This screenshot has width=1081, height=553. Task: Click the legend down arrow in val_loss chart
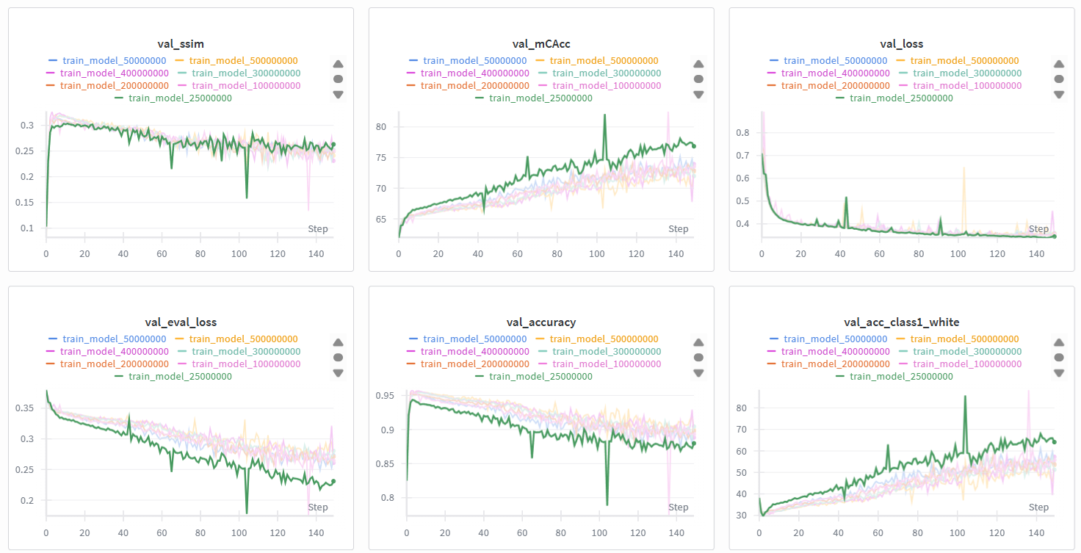1059,94
